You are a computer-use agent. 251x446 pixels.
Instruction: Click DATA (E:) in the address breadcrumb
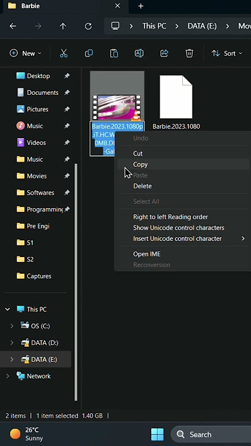202,26
